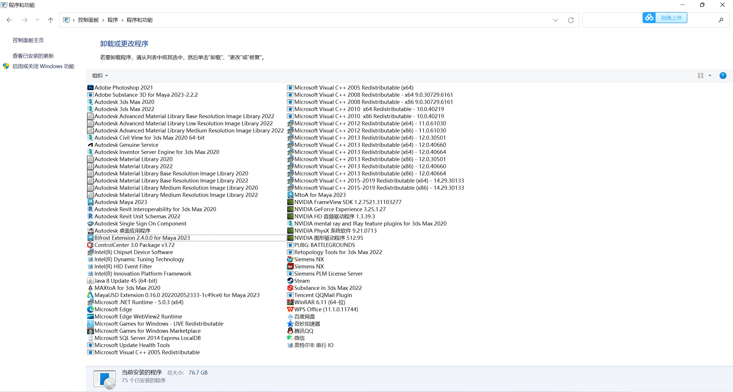This screenshot has height=392, width=733.
Task: Click the WinRAR 6.11 icon
Action: (290, 302)
